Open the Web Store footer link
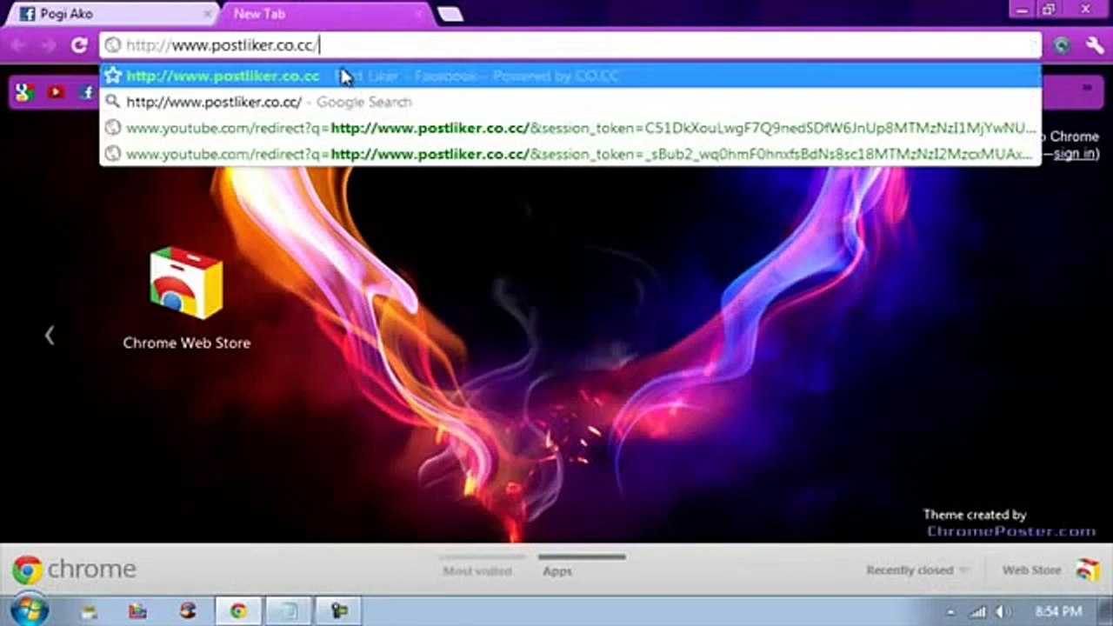The width and height of the screenshot is (1113, 626). (x=1031, y=570)
